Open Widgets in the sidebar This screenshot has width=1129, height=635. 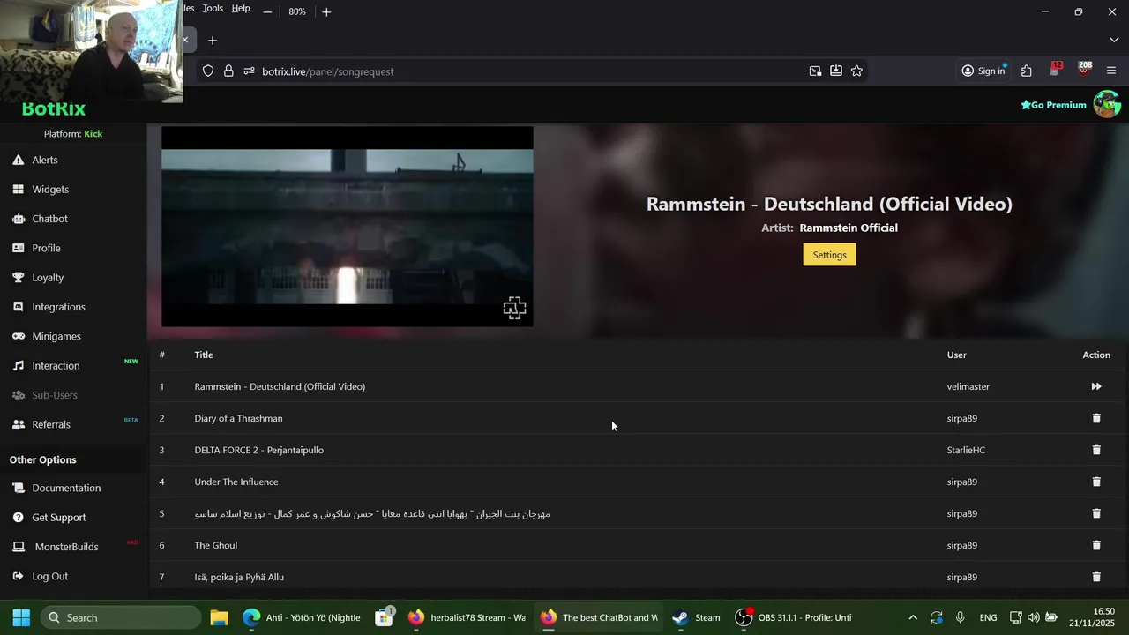pyautogui.click(x=50, y=189)
